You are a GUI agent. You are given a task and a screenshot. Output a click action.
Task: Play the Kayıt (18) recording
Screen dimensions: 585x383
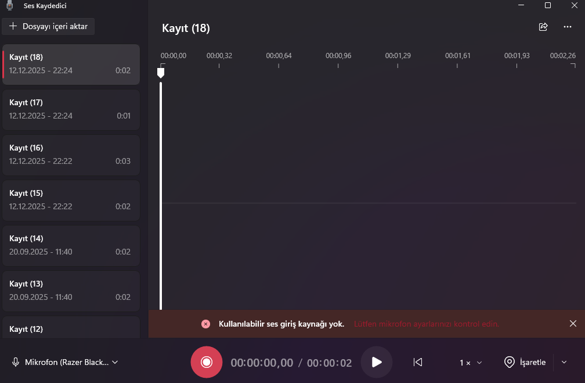(x=377, y=362)
